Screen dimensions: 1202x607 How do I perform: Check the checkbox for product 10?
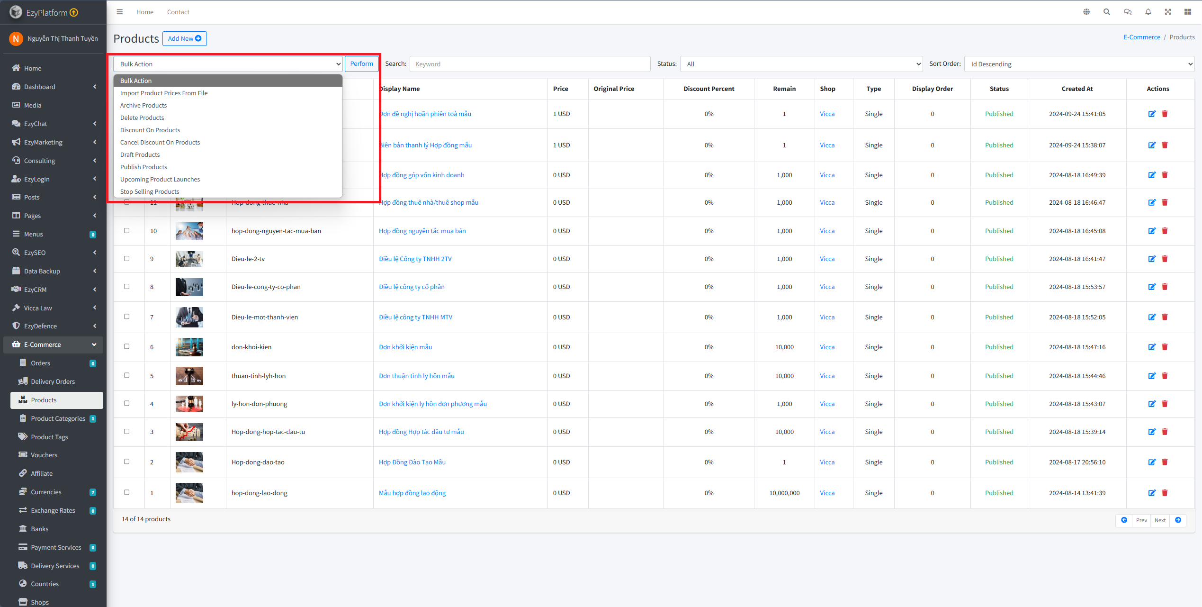pos(126,231)
